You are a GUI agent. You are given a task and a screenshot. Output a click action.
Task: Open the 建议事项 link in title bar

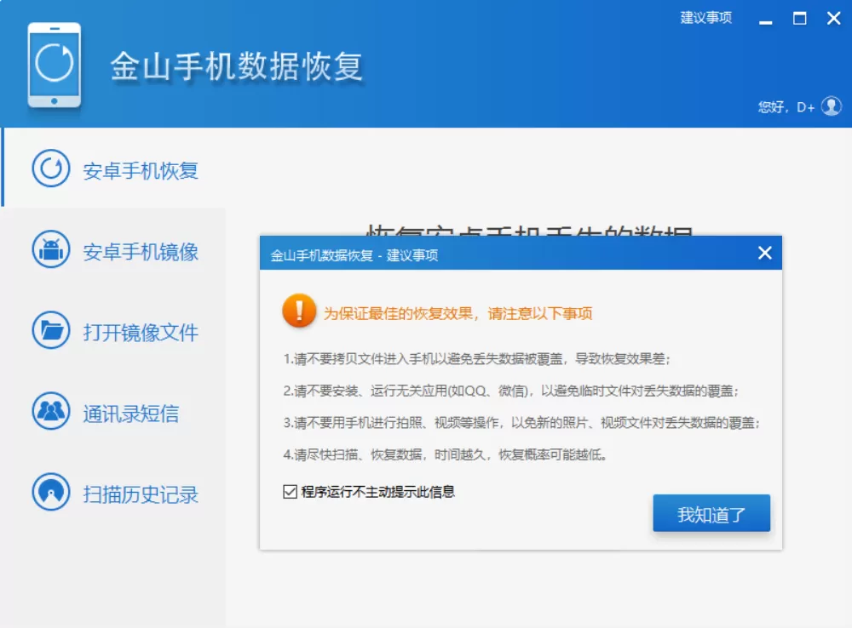(705, 18)
